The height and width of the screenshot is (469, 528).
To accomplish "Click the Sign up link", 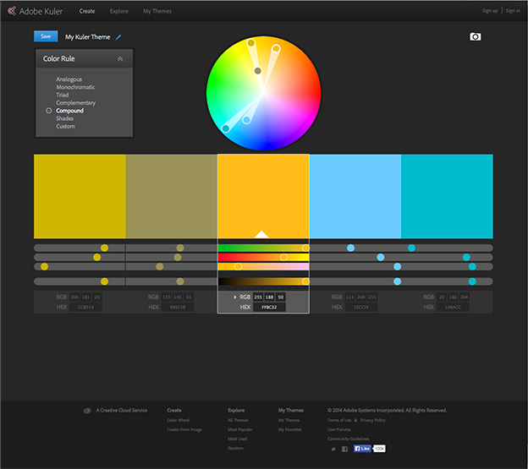I will point(490,11).
